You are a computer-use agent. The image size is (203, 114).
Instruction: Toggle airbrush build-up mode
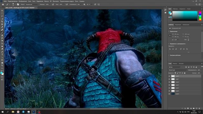click(67, 4)
